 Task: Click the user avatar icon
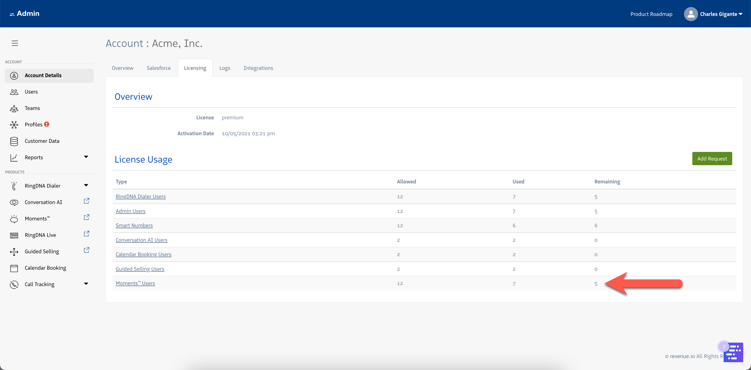[691, 14]
